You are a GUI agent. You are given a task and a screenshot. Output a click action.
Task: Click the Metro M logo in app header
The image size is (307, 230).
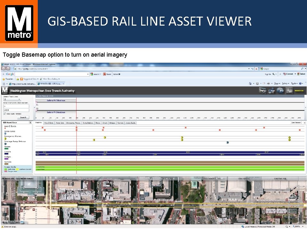pyautogui.click(x=5, y=91)
